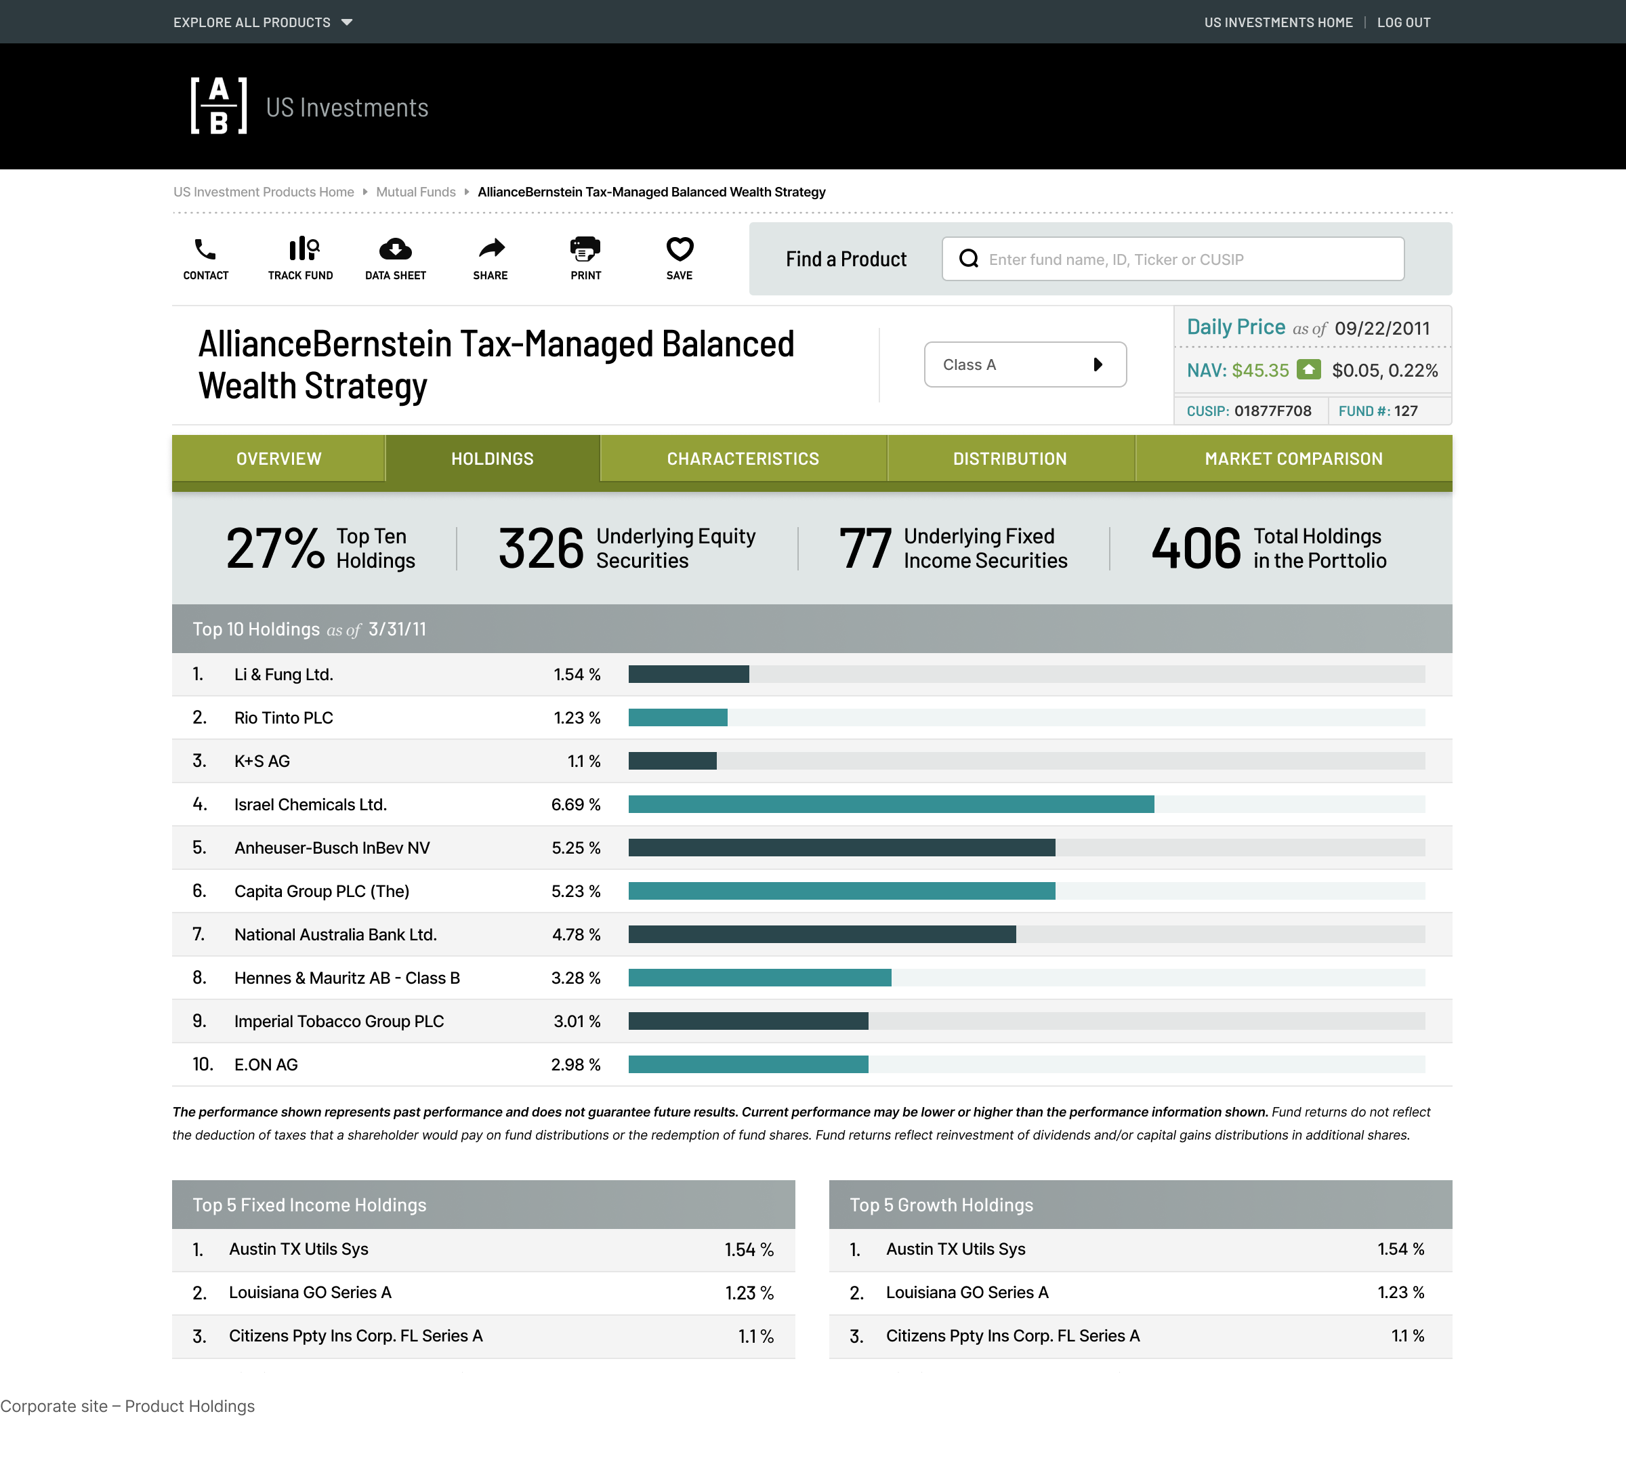Open the Market Comparison tab

[x=1294, y=459]
